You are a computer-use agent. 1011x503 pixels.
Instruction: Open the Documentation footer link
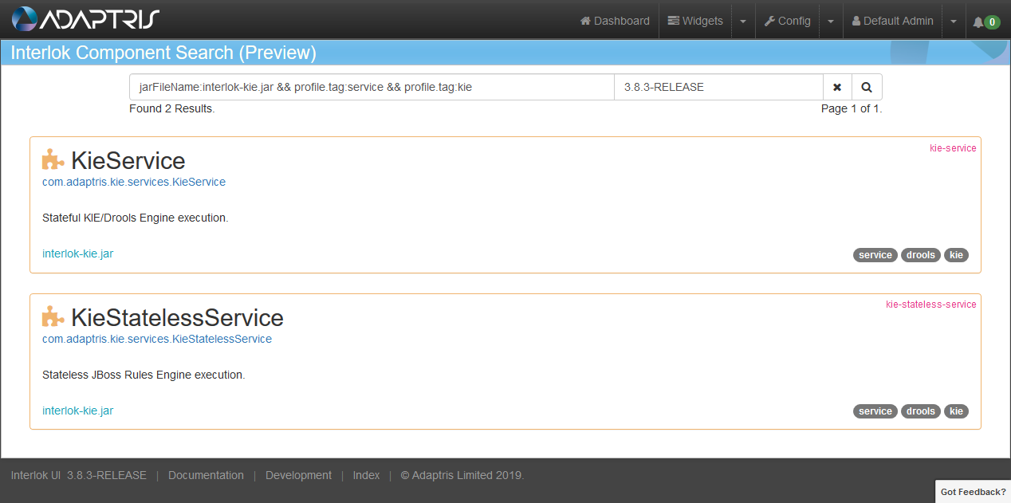tap(206, 475)
